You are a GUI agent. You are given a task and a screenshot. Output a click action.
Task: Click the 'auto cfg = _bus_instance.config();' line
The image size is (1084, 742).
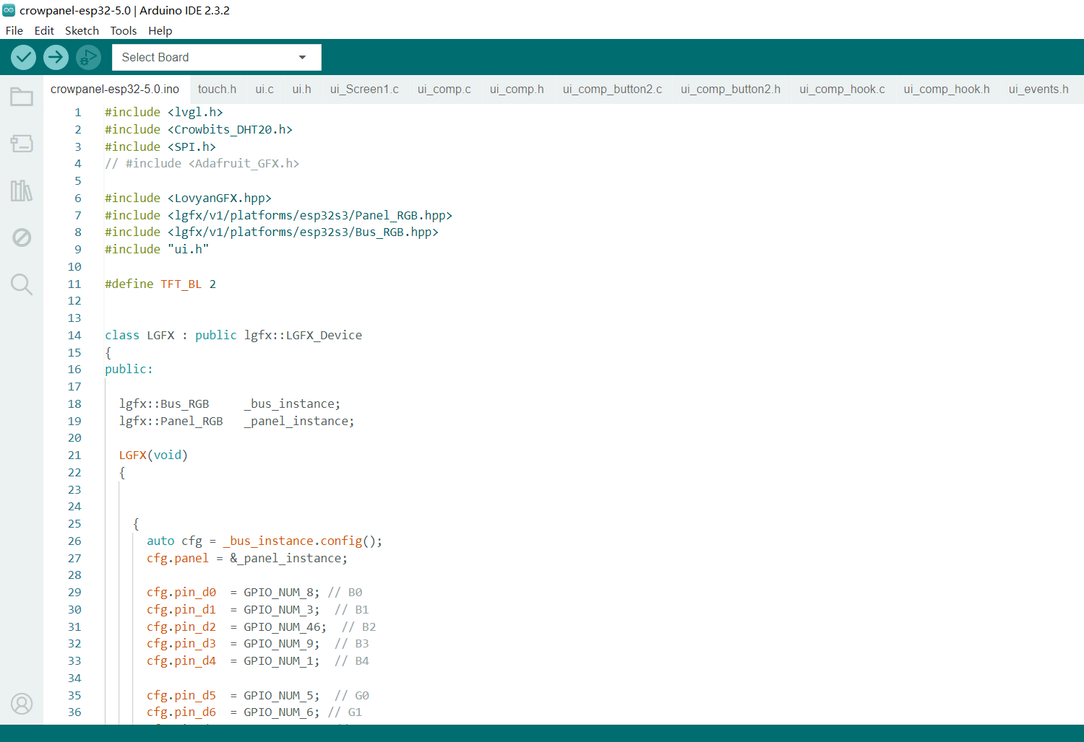coord(264,541)
